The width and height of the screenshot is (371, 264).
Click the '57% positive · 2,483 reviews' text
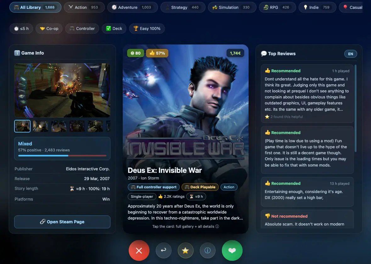(44, 150)
